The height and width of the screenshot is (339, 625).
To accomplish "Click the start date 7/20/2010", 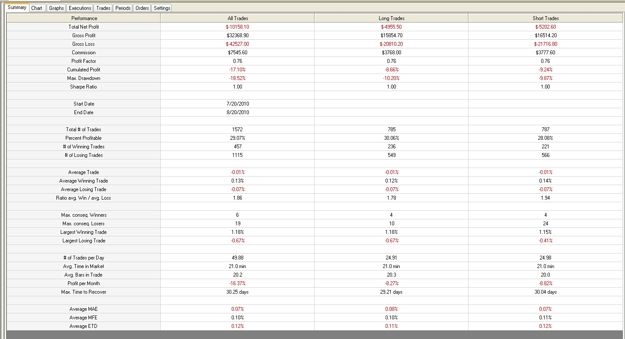I will point(237,104).
